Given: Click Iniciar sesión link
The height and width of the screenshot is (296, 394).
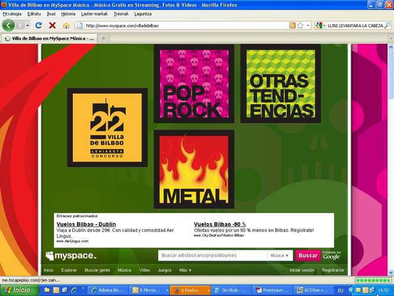Looking at the screenshot, I should (x=302, y=270).
